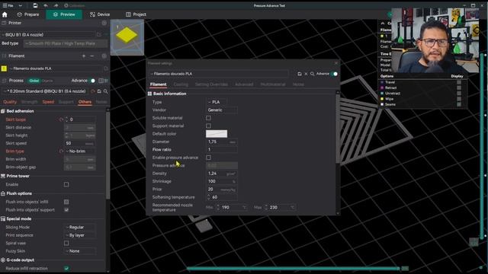488x274 pixels.
Task: Check the Support material checkbox
Action: [208, 126]
